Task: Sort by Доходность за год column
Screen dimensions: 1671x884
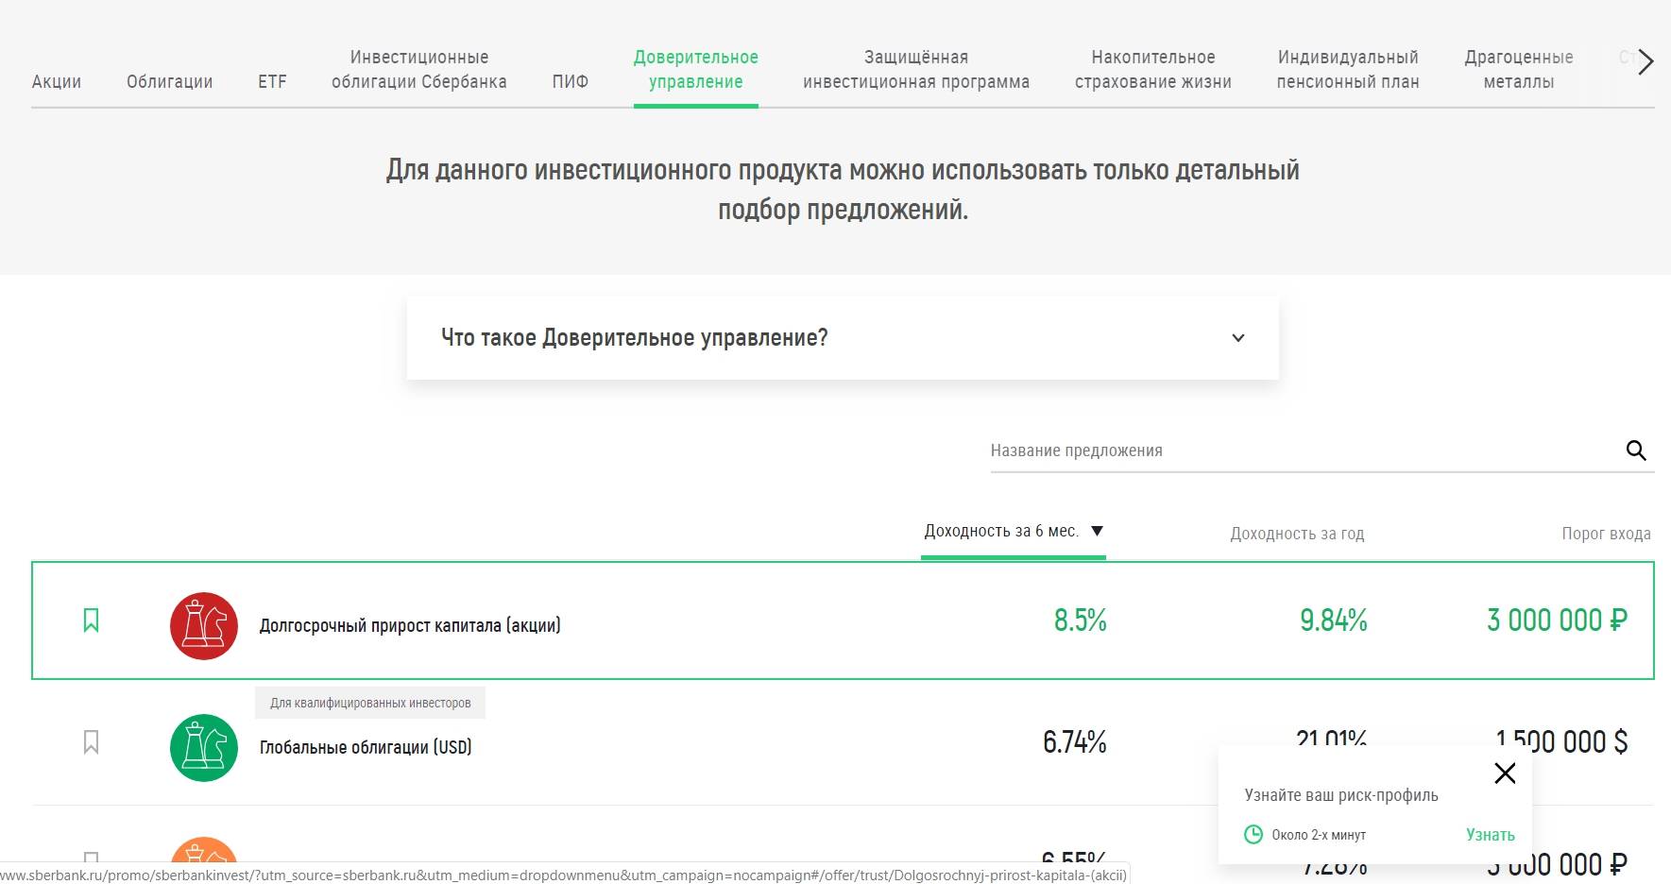Action: click(x=1296, y=534)
